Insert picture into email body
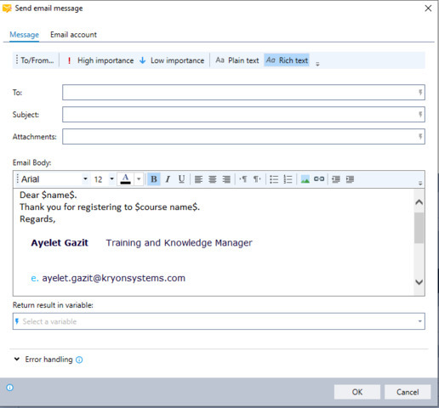Image resolution: width=439 pixels, height=408 pixels. (305, 179)
